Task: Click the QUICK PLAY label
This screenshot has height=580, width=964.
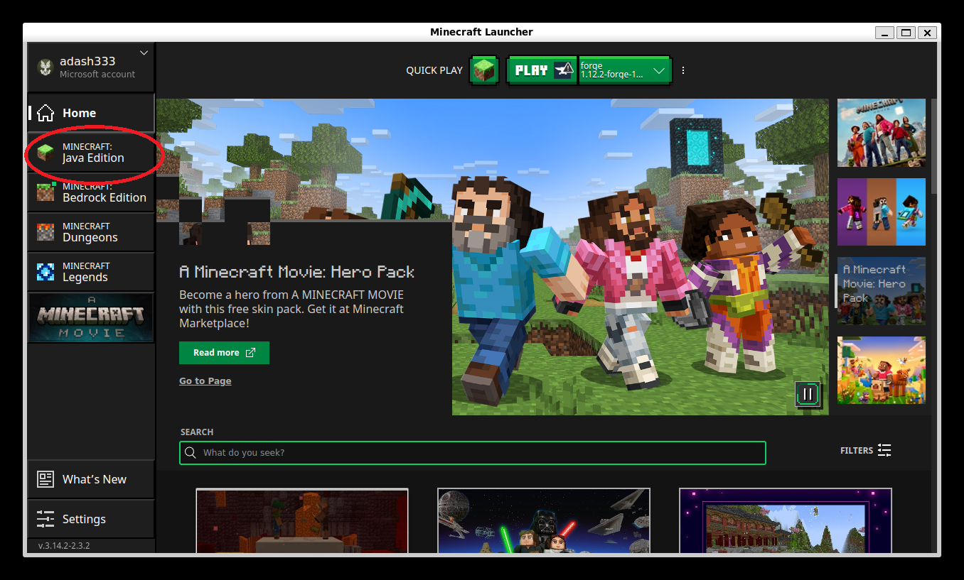Action: tap(434, 70)
